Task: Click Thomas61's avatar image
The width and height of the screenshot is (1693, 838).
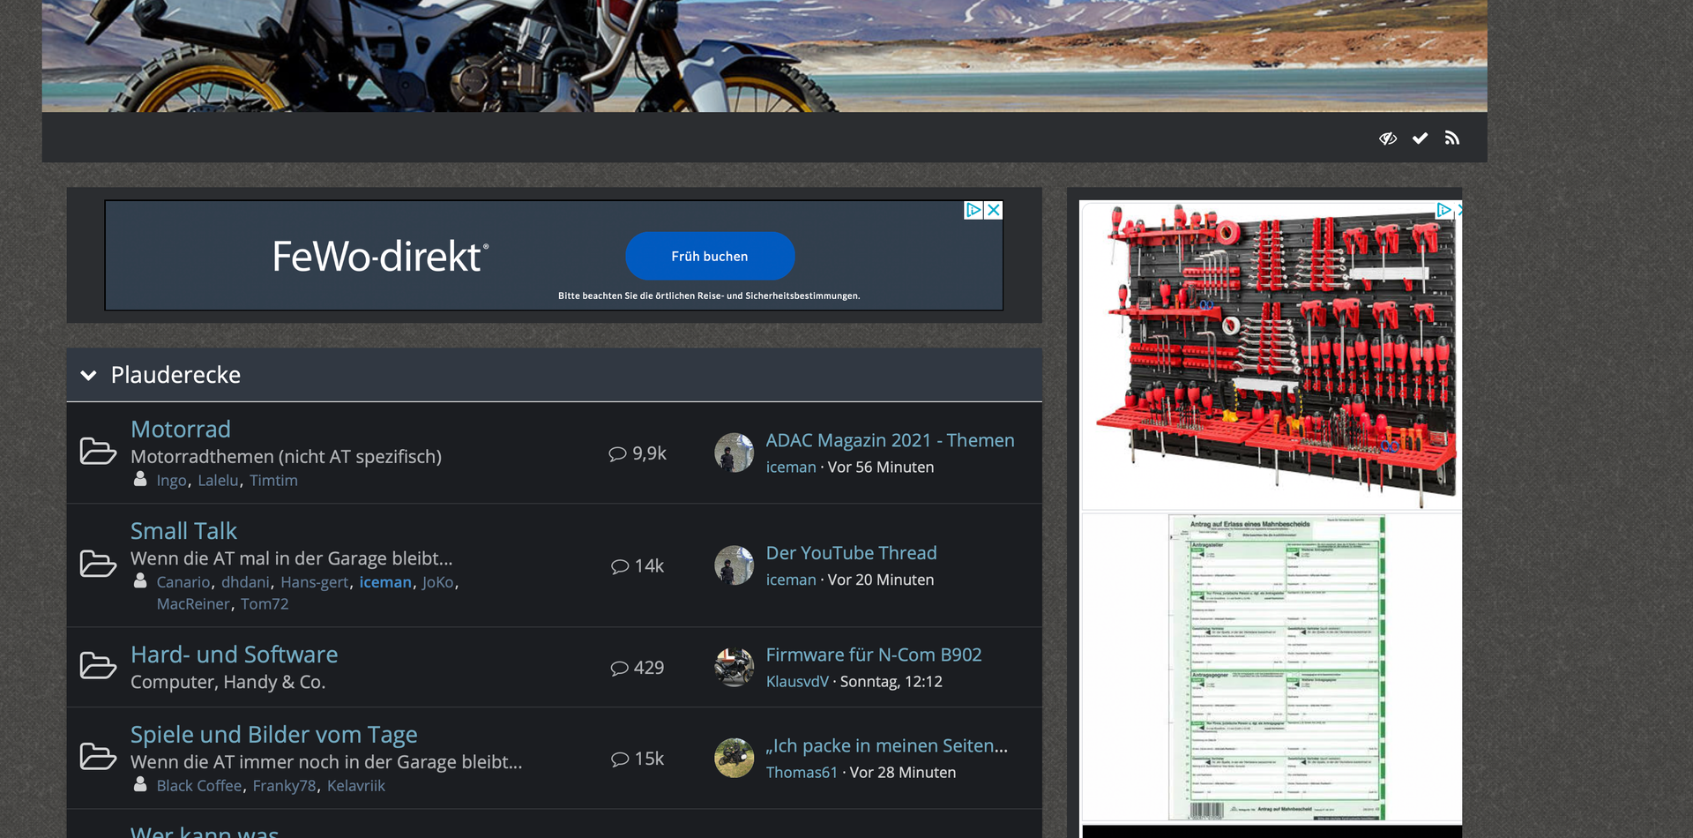Action: click(734, 758)
